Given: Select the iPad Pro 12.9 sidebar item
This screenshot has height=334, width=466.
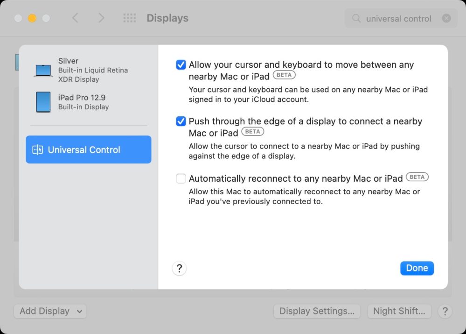Looking at the screenshot, I should coord(83,102).
